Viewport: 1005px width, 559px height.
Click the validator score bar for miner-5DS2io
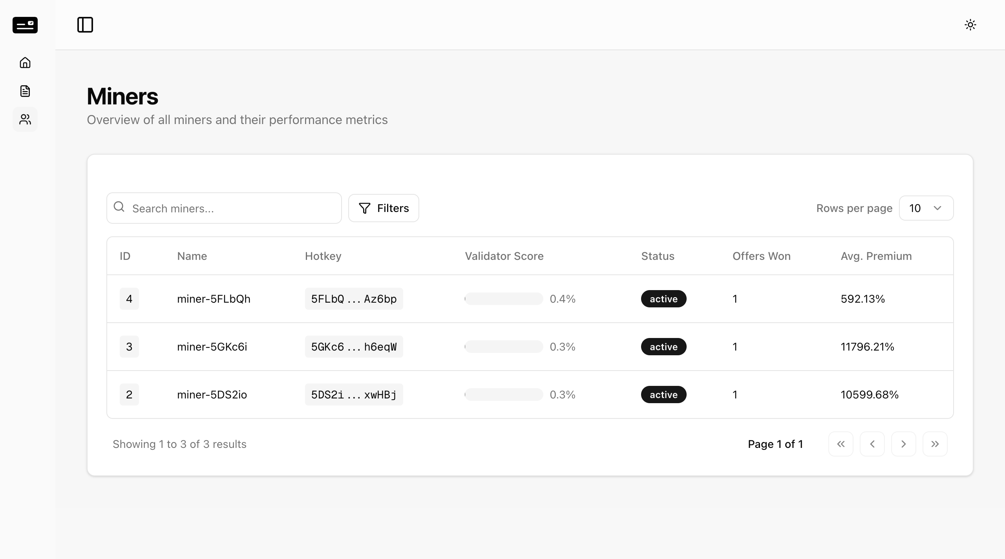pyautogui.click(x=504, y=395)
